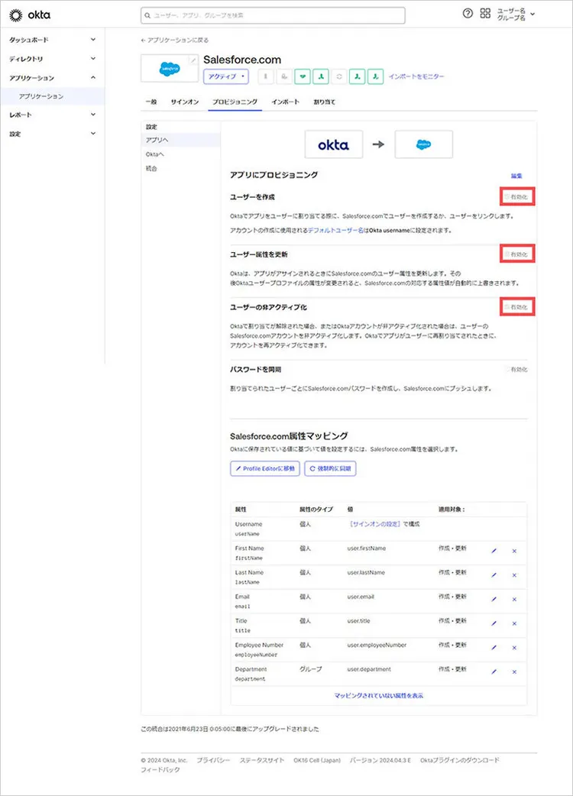The width and height of the screenshot is (573, 796).
Task: Open the ユーザー名 account menu
Action: [515, 15]
